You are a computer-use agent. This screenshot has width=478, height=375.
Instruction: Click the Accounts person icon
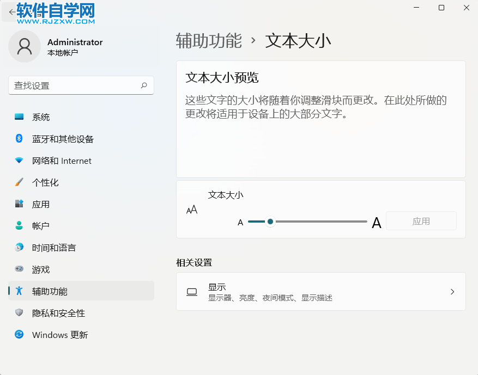tap(19, 226)
